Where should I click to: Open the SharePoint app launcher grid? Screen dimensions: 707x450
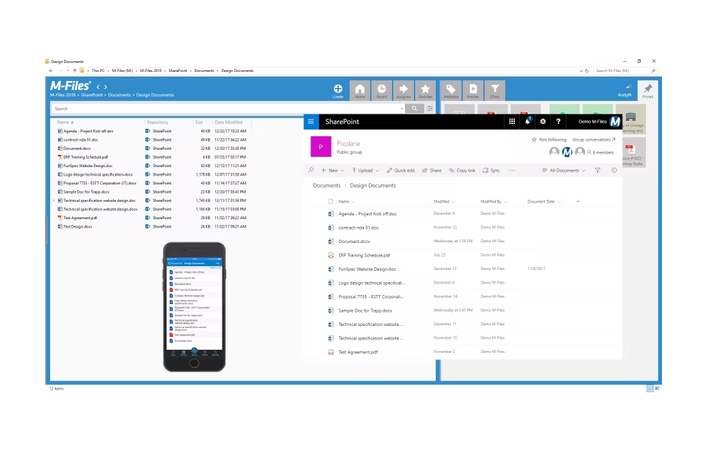click(512, 122)
